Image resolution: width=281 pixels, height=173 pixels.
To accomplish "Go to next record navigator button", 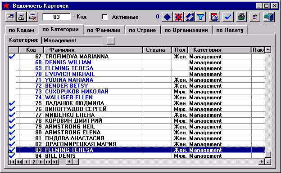I will pos(41,162).
